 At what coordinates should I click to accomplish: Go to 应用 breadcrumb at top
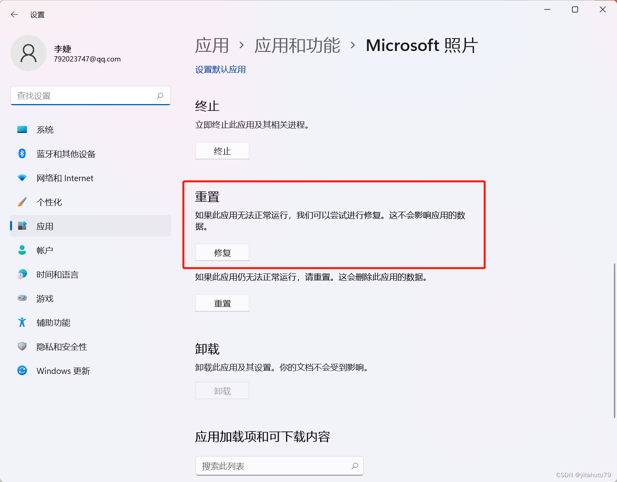212,45
